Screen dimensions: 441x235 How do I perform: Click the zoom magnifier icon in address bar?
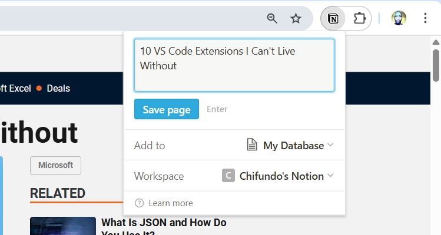click(272, 18)
